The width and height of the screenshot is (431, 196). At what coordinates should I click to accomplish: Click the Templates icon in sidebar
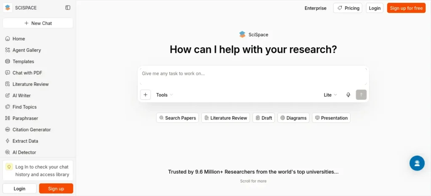click(x=8, y=61)
